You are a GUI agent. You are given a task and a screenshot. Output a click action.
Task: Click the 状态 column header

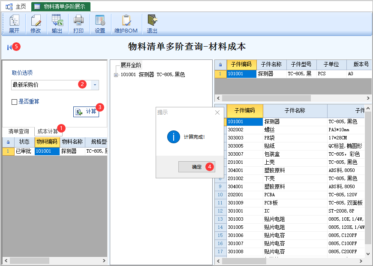[x=24, y=142]
